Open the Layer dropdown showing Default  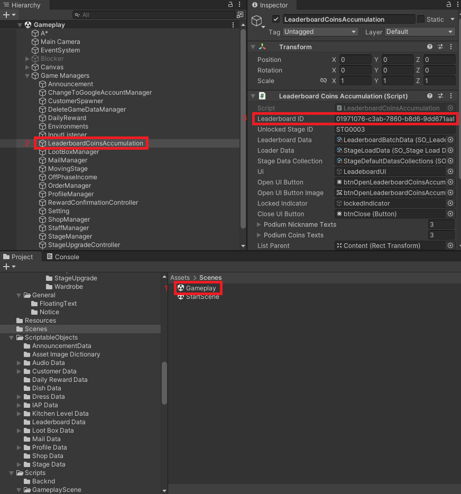420,32
